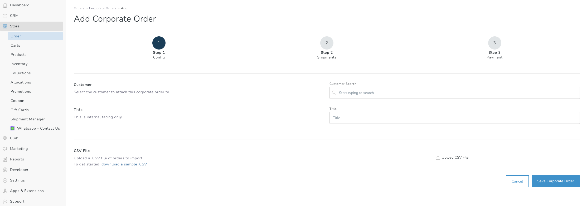
Task: Click the Dashboard house icon
Action: pos(5,5)
